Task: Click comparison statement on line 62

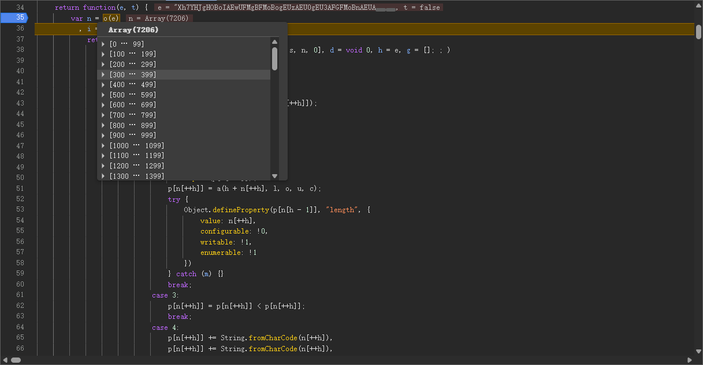Action: (x=236, y=306)
